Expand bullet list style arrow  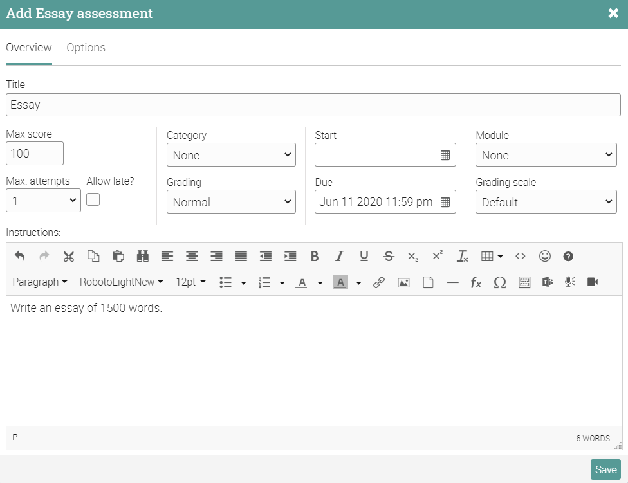[243, 283]
